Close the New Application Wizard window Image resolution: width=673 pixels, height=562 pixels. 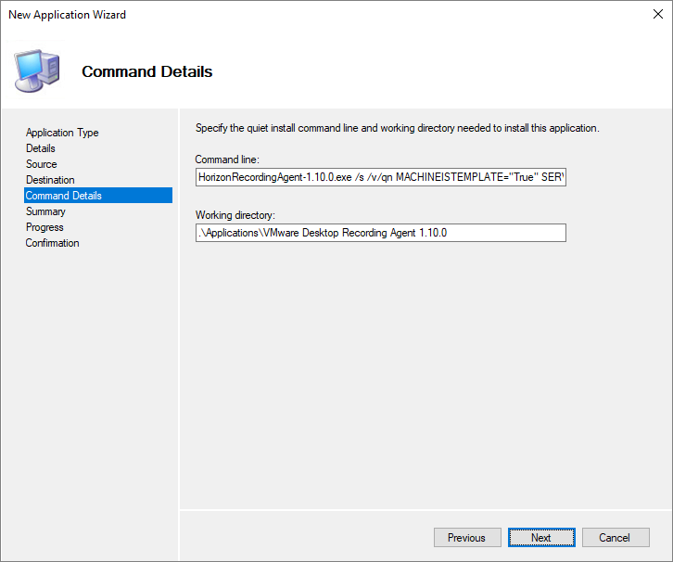pos(650,15)
